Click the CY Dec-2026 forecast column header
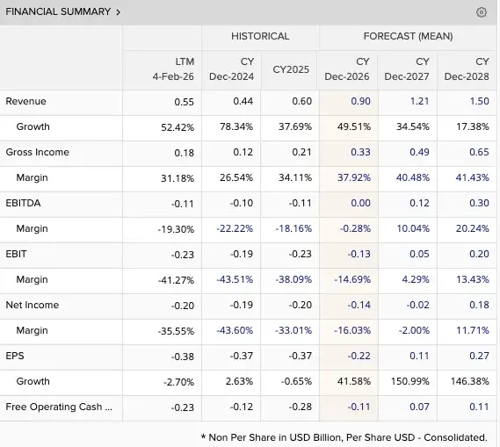 347,69
